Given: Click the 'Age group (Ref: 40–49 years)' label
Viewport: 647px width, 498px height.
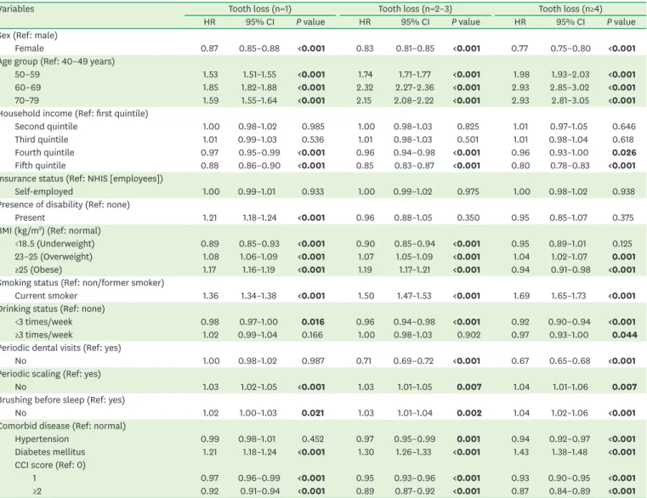Looking at the screenshot, I should 57,61.
